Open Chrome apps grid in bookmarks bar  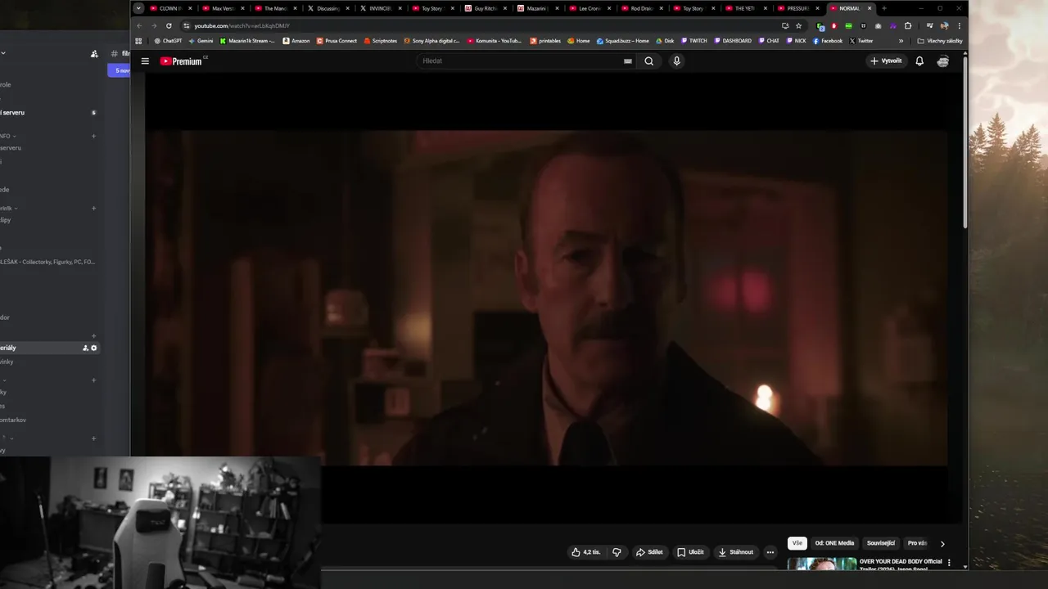138,41
